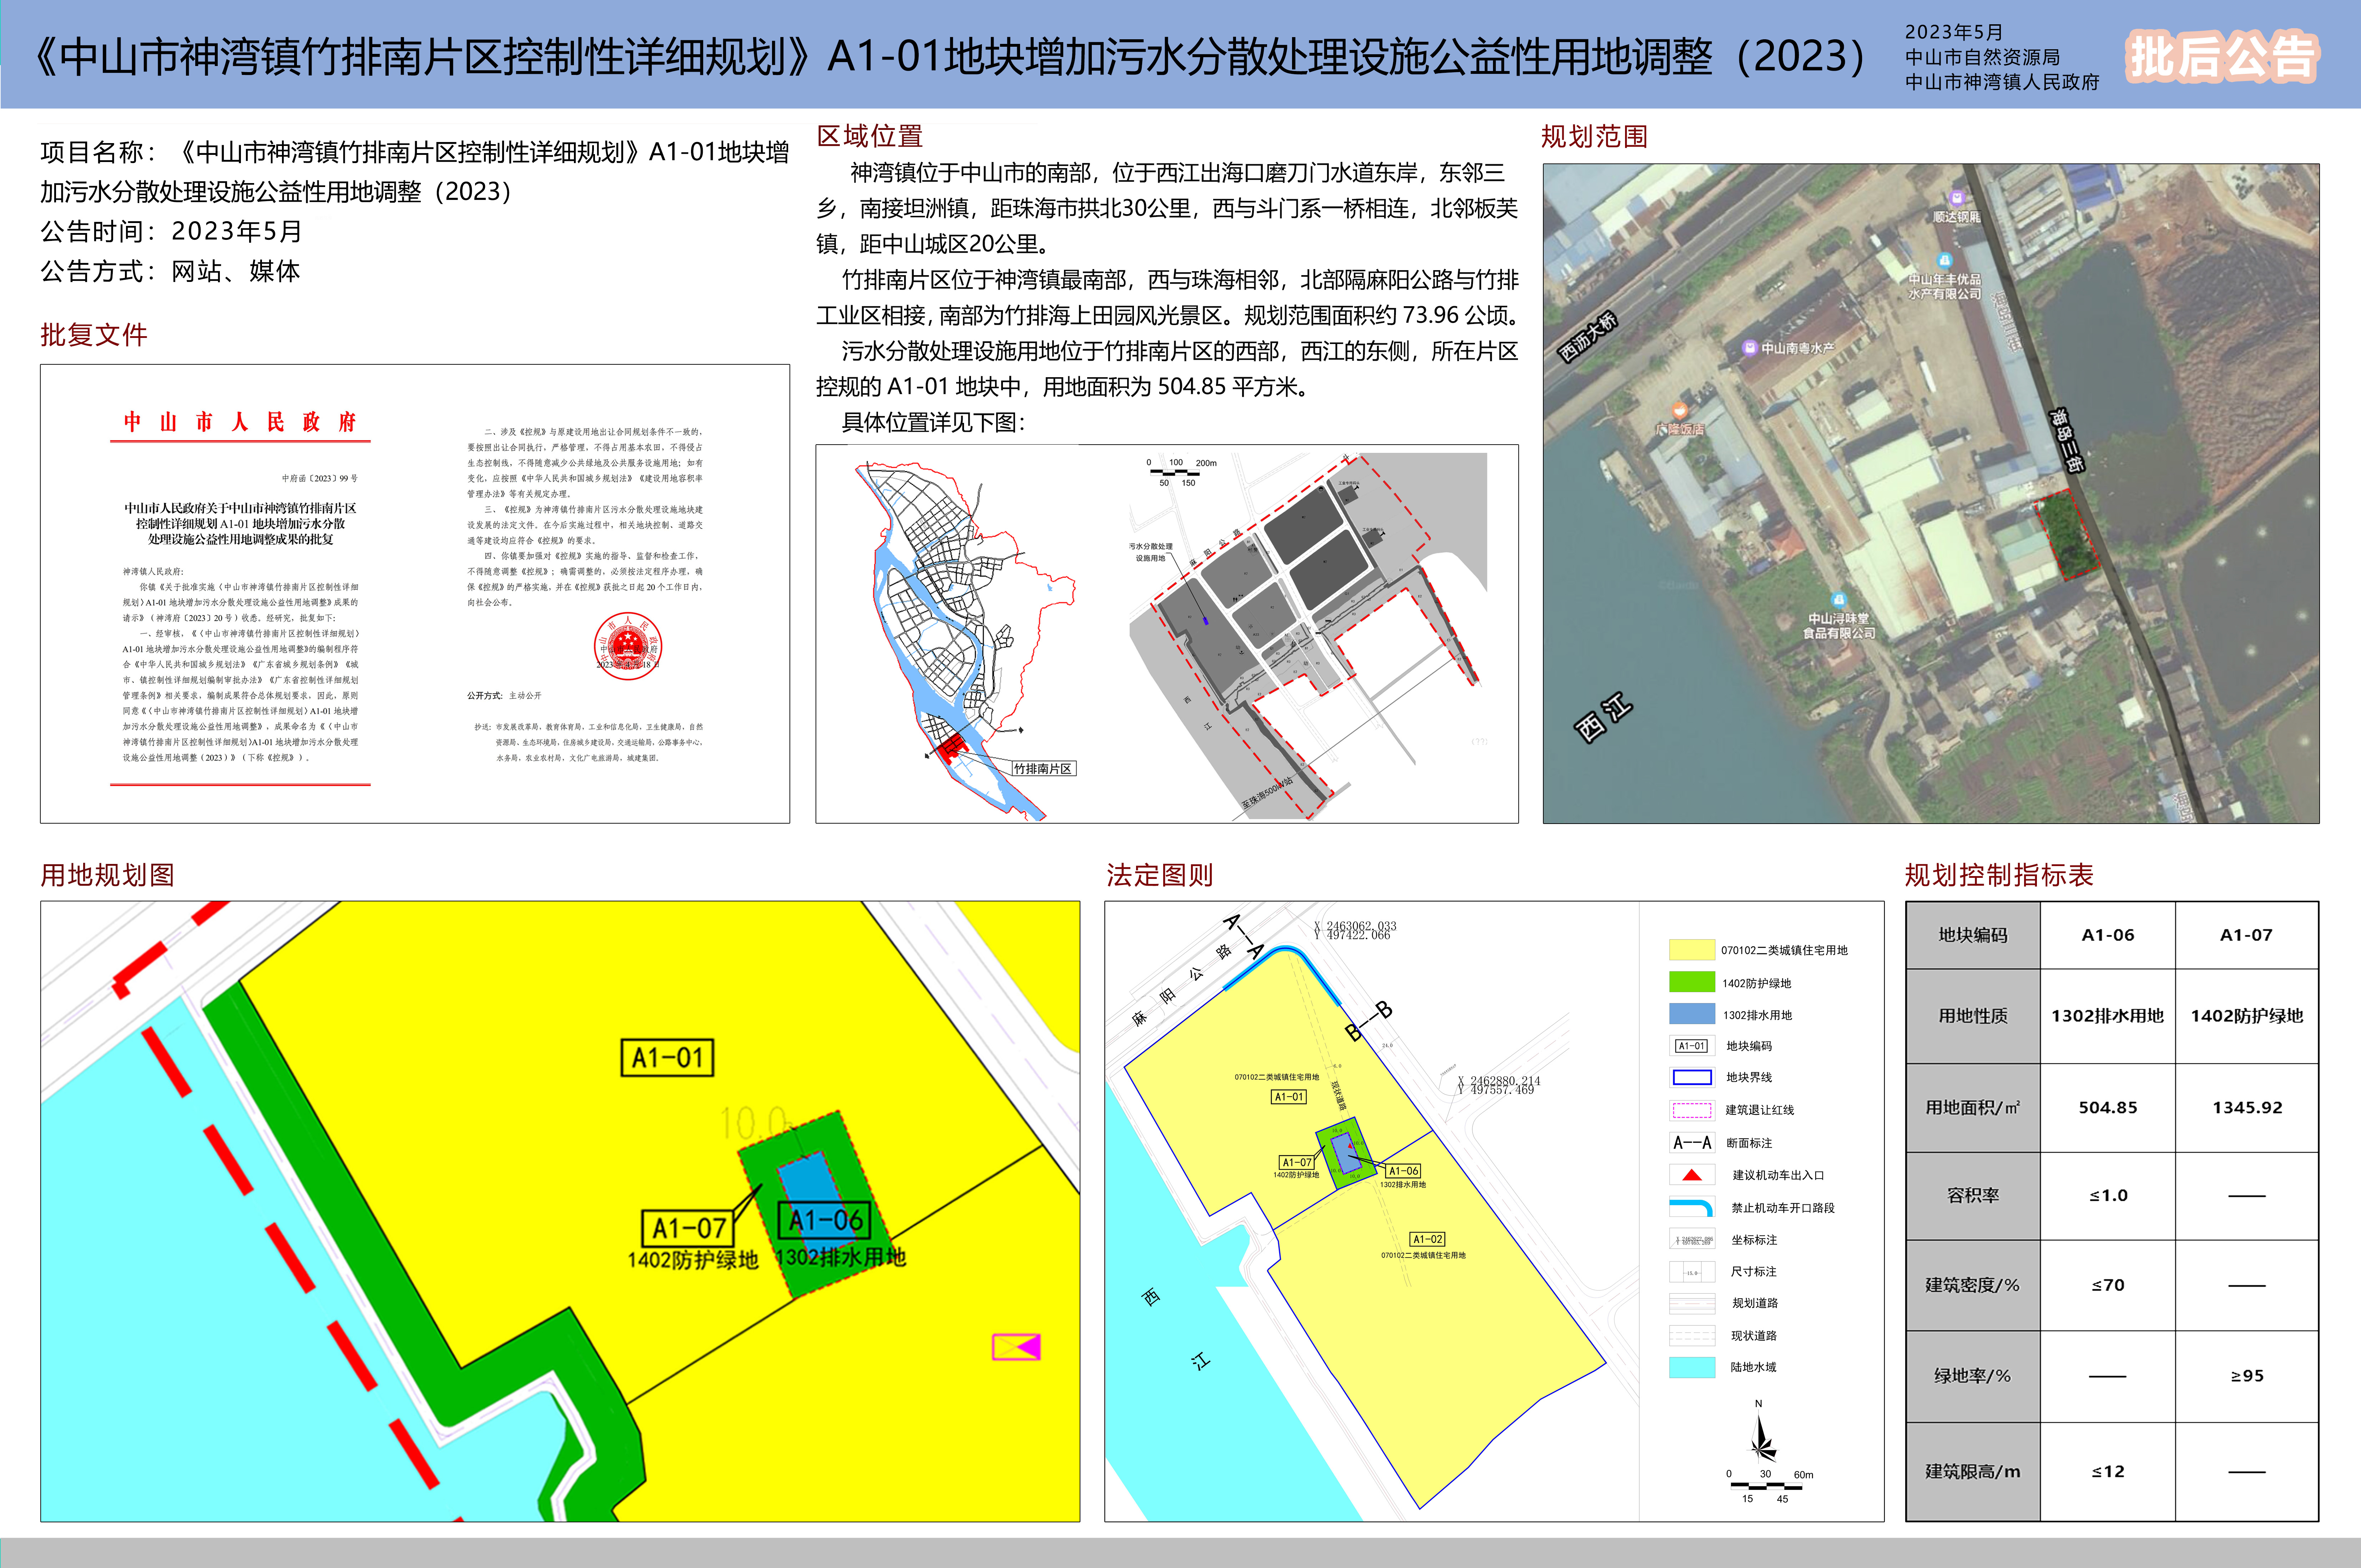Click the red dashed site outline on the satellite image
The height and width of the screenshot is (1568, 2361).
[2068, 534]
